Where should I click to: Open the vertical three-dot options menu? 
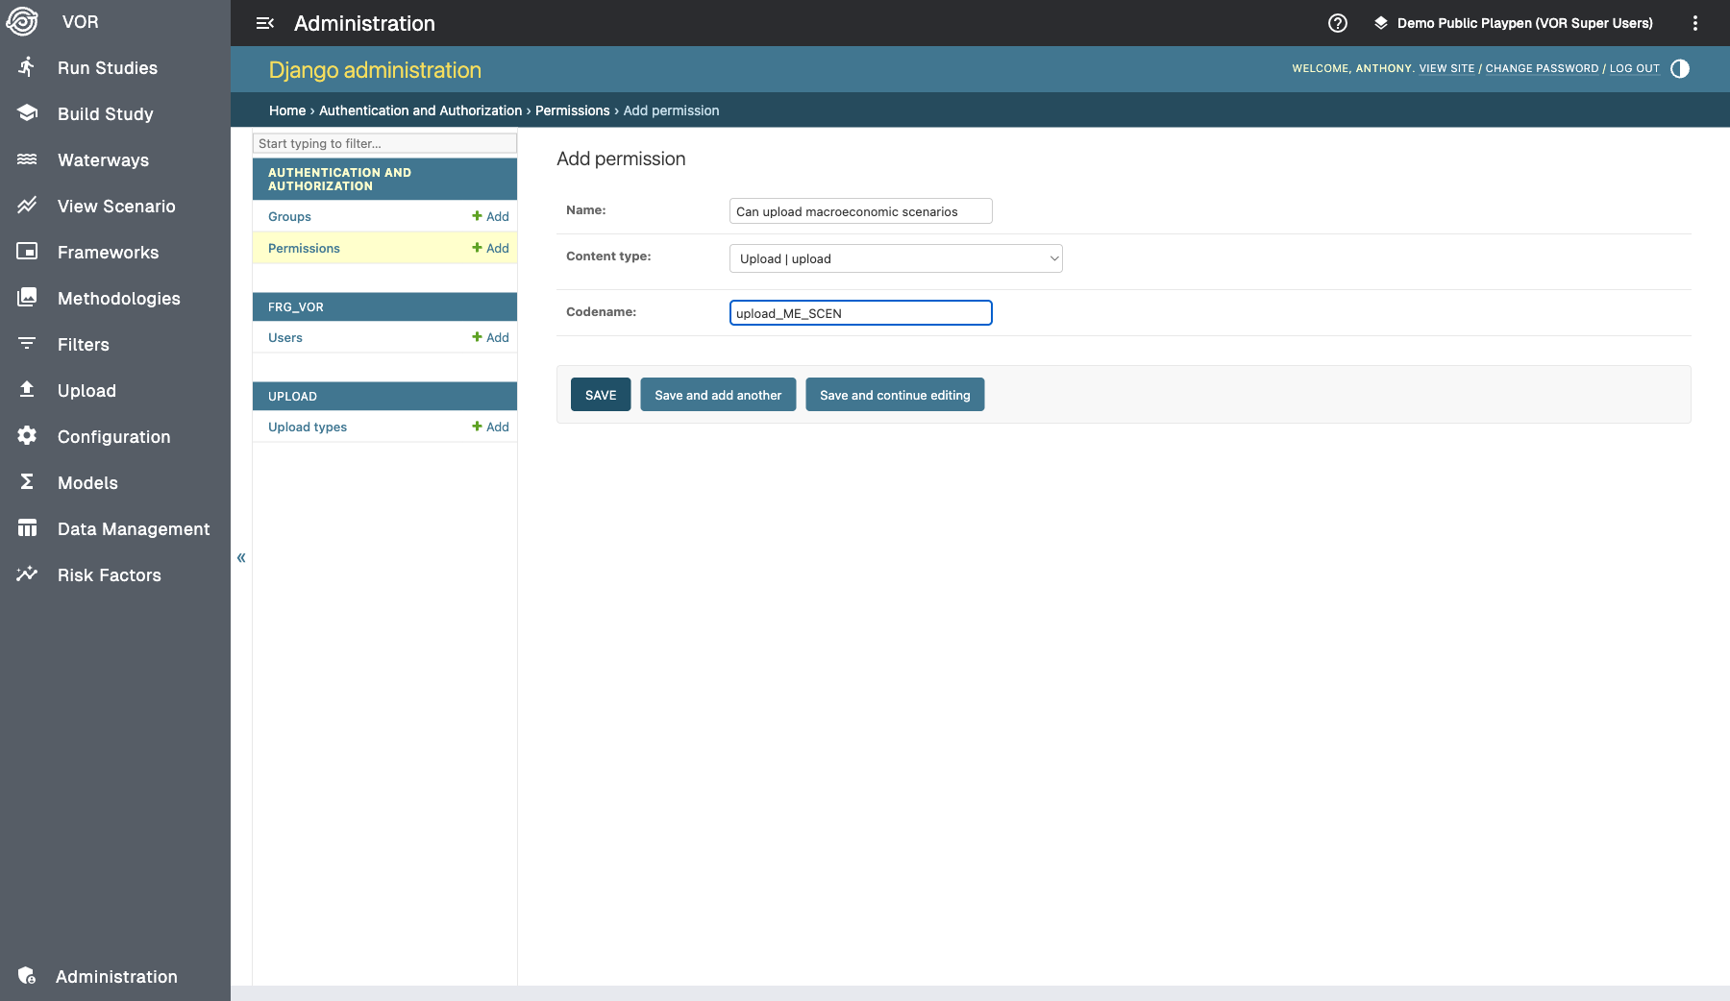[1695, 23]
